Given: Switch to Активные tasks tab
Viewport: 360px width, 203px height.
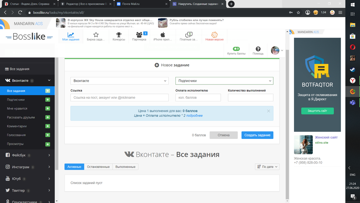Looking at the screenshot, I should click(x=74, y=167).
